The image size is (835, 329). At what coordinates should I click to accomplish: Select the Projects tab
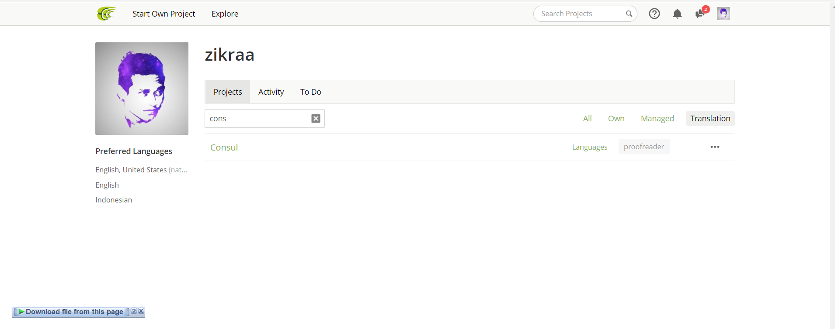point(227,92)
